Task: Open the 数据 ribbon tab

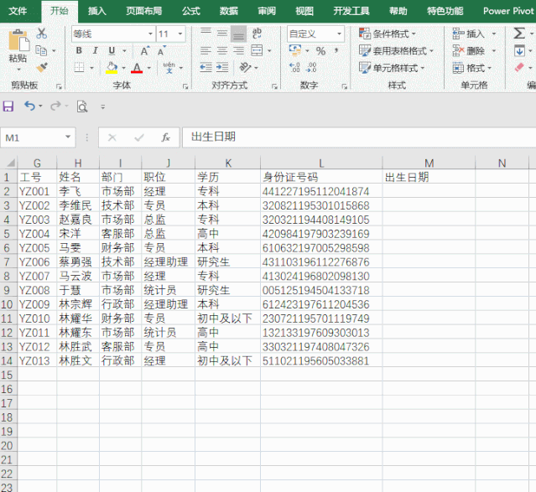Action: coord(228,11)
